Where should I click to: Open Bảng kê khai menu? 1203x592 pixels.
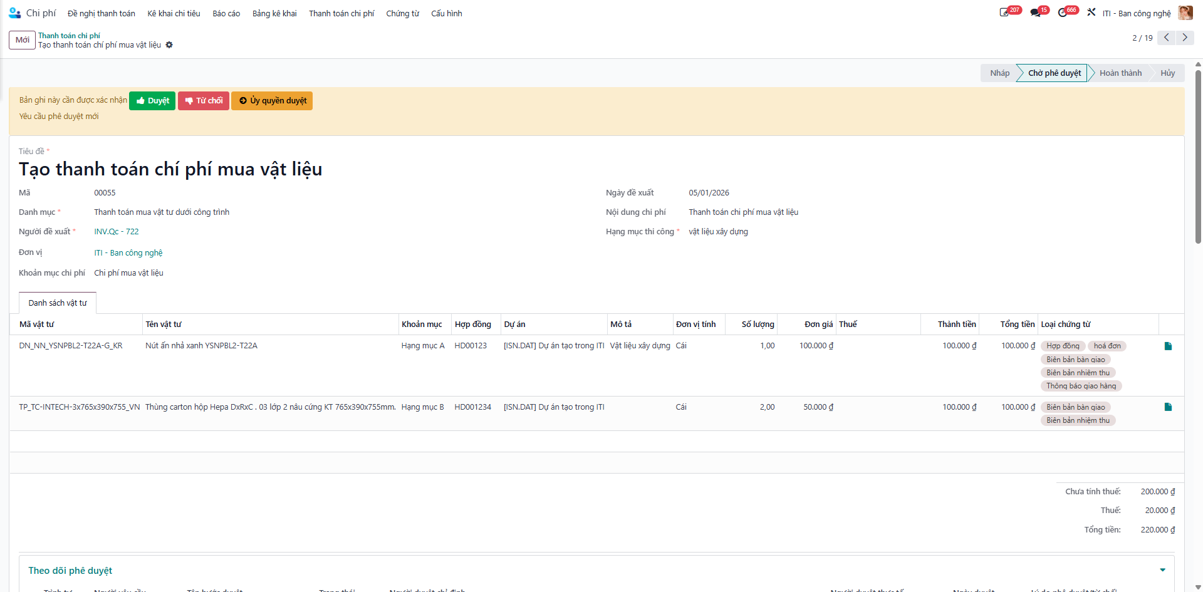274,13
